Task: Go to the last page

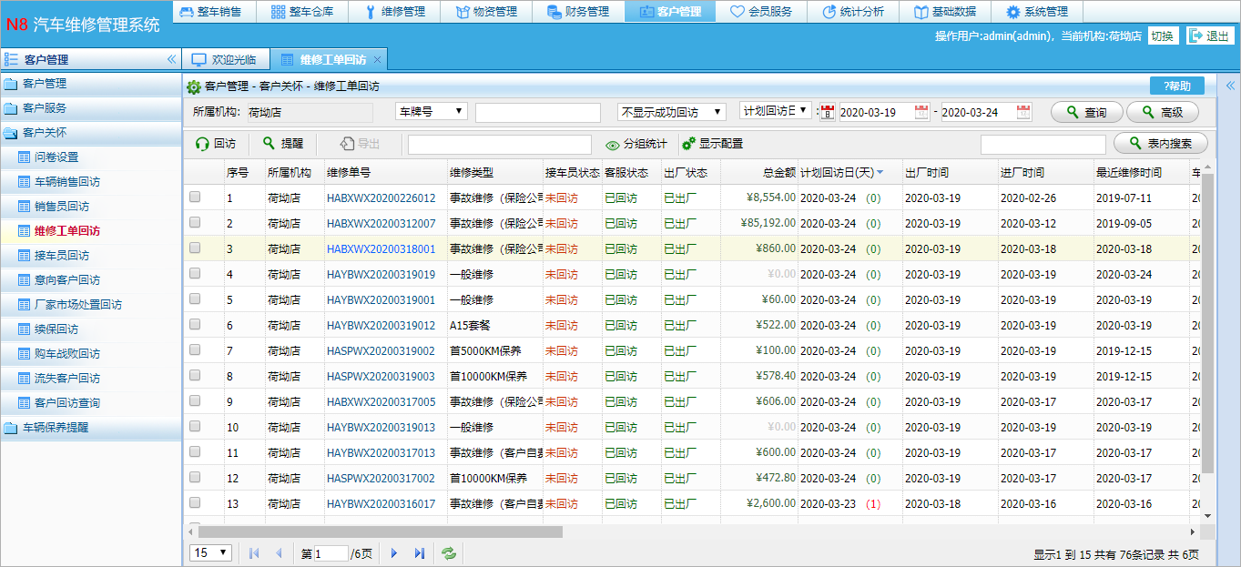Action: pyautogui.click(x=419, y=552)
